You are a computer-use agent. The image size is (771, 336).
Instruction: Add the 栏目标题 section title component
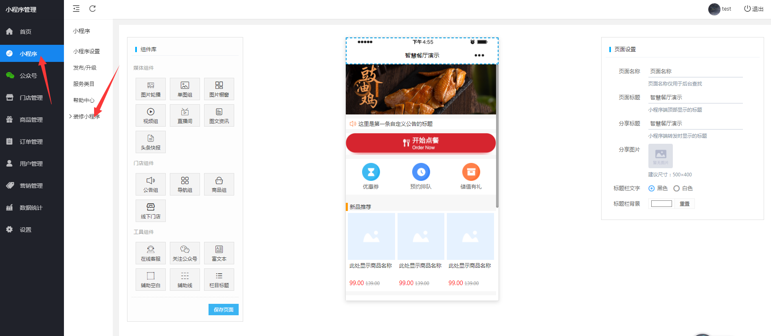[x=219, y=279]
